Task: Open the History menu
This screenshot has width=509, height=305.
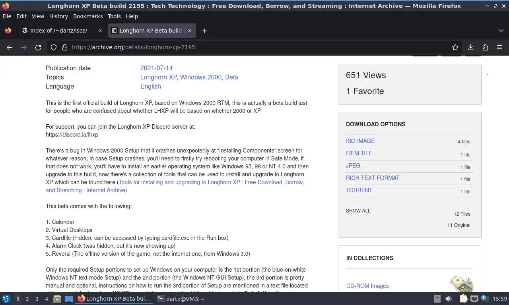Action: [x=58, y=16]
